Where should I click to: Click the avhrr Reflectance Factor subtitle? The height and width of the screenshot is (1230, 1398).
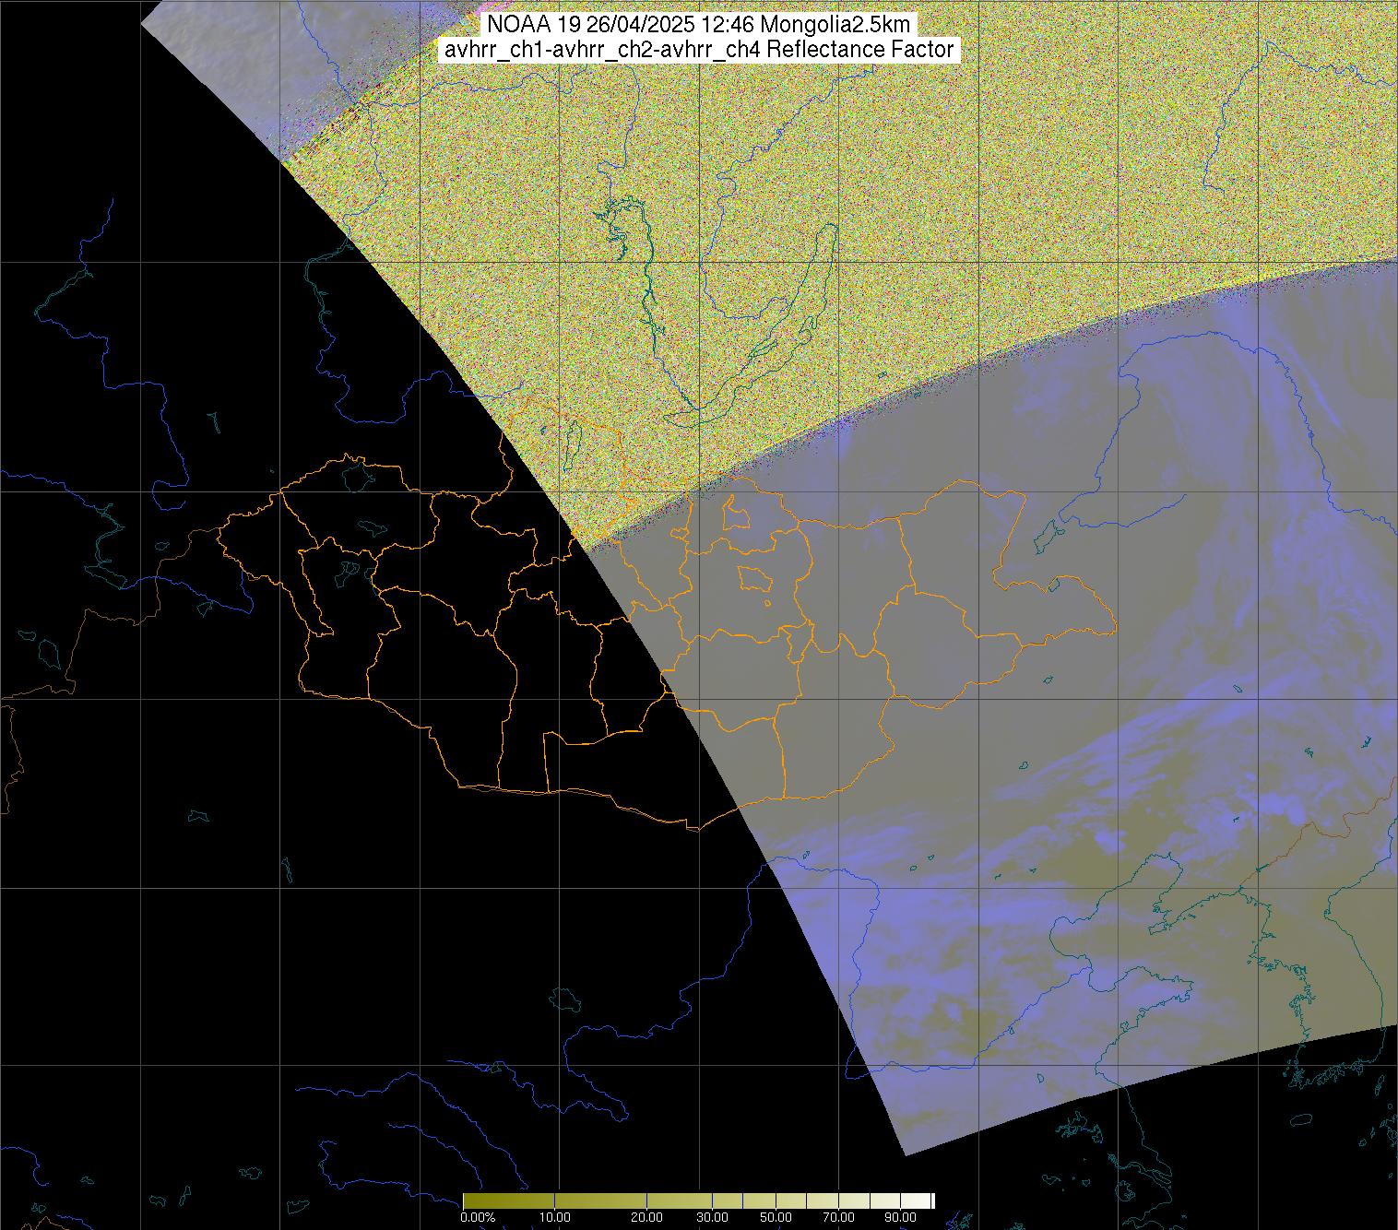(x=698, y=50)
